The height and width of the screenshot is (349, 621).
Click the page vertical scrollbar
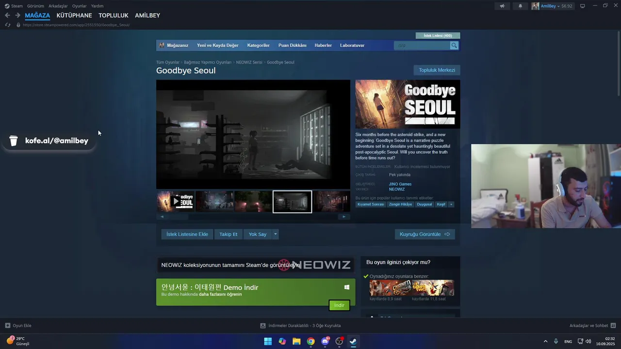pos(618,63)
